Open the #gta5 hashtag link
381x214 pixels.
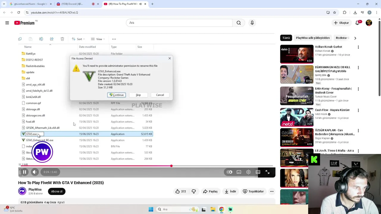coord(61,202)
